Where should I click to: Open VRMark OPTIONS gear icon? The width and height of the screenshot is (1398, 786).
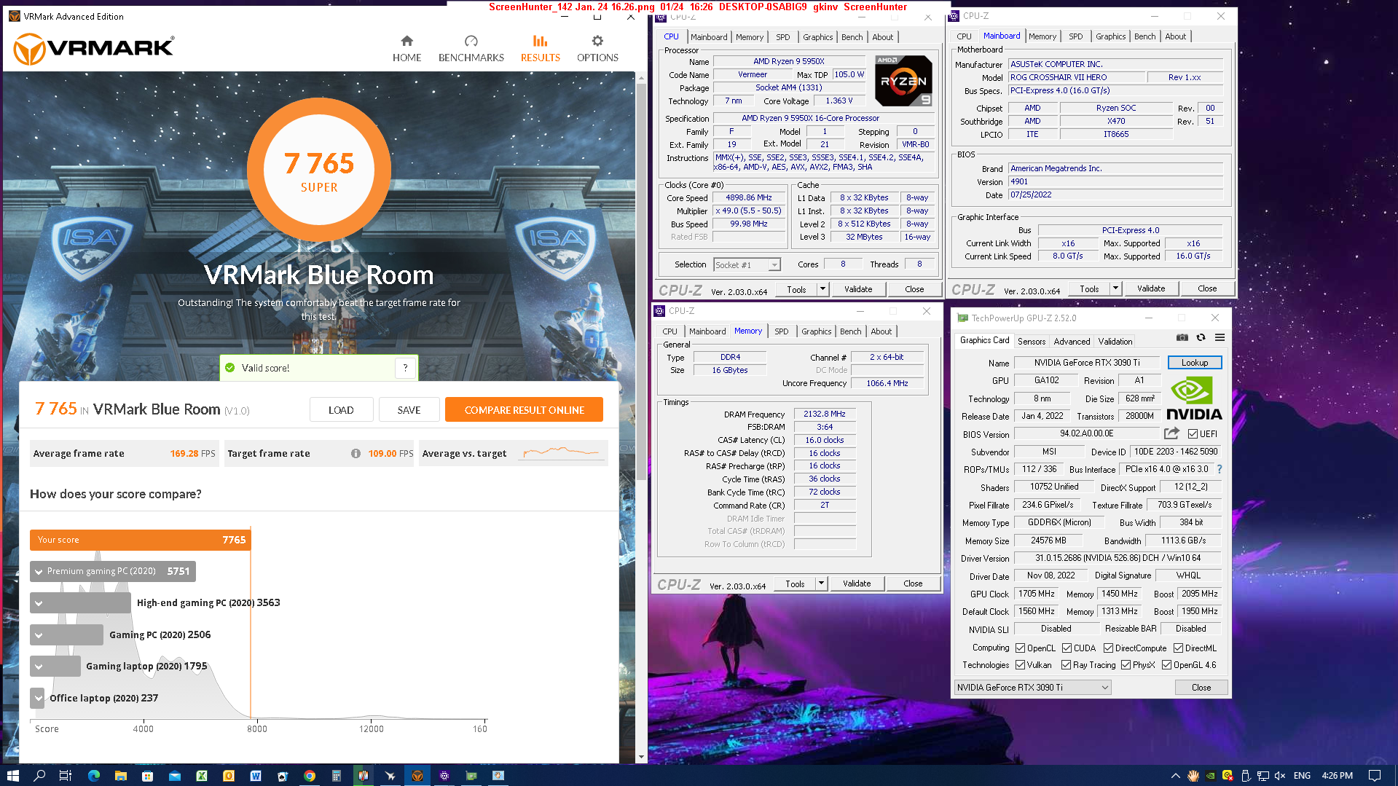tap(597, 41)
